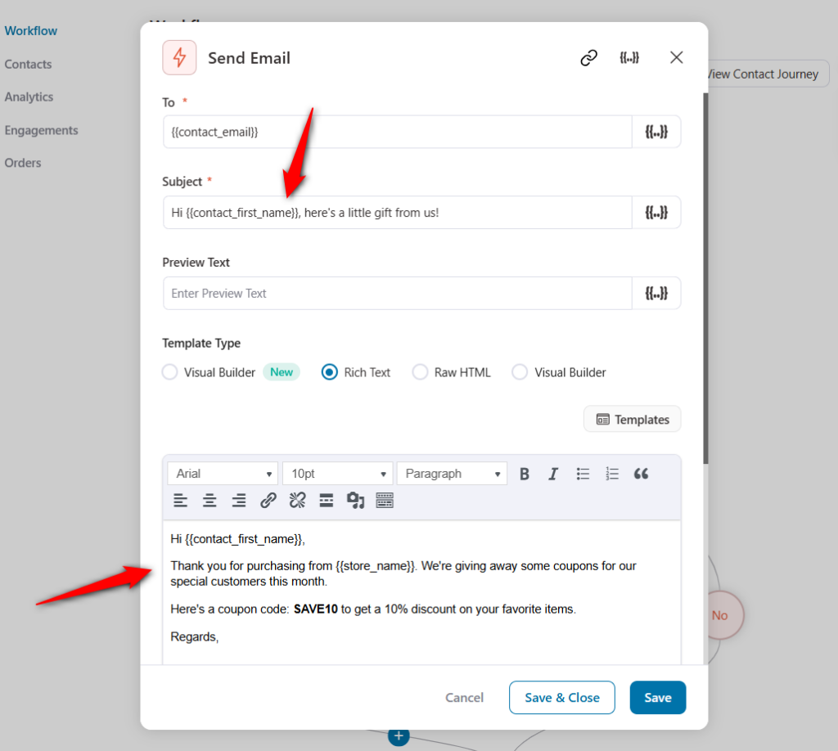838x751 pixels.
Task: Insert a numbered list
Action: point(612,474)
